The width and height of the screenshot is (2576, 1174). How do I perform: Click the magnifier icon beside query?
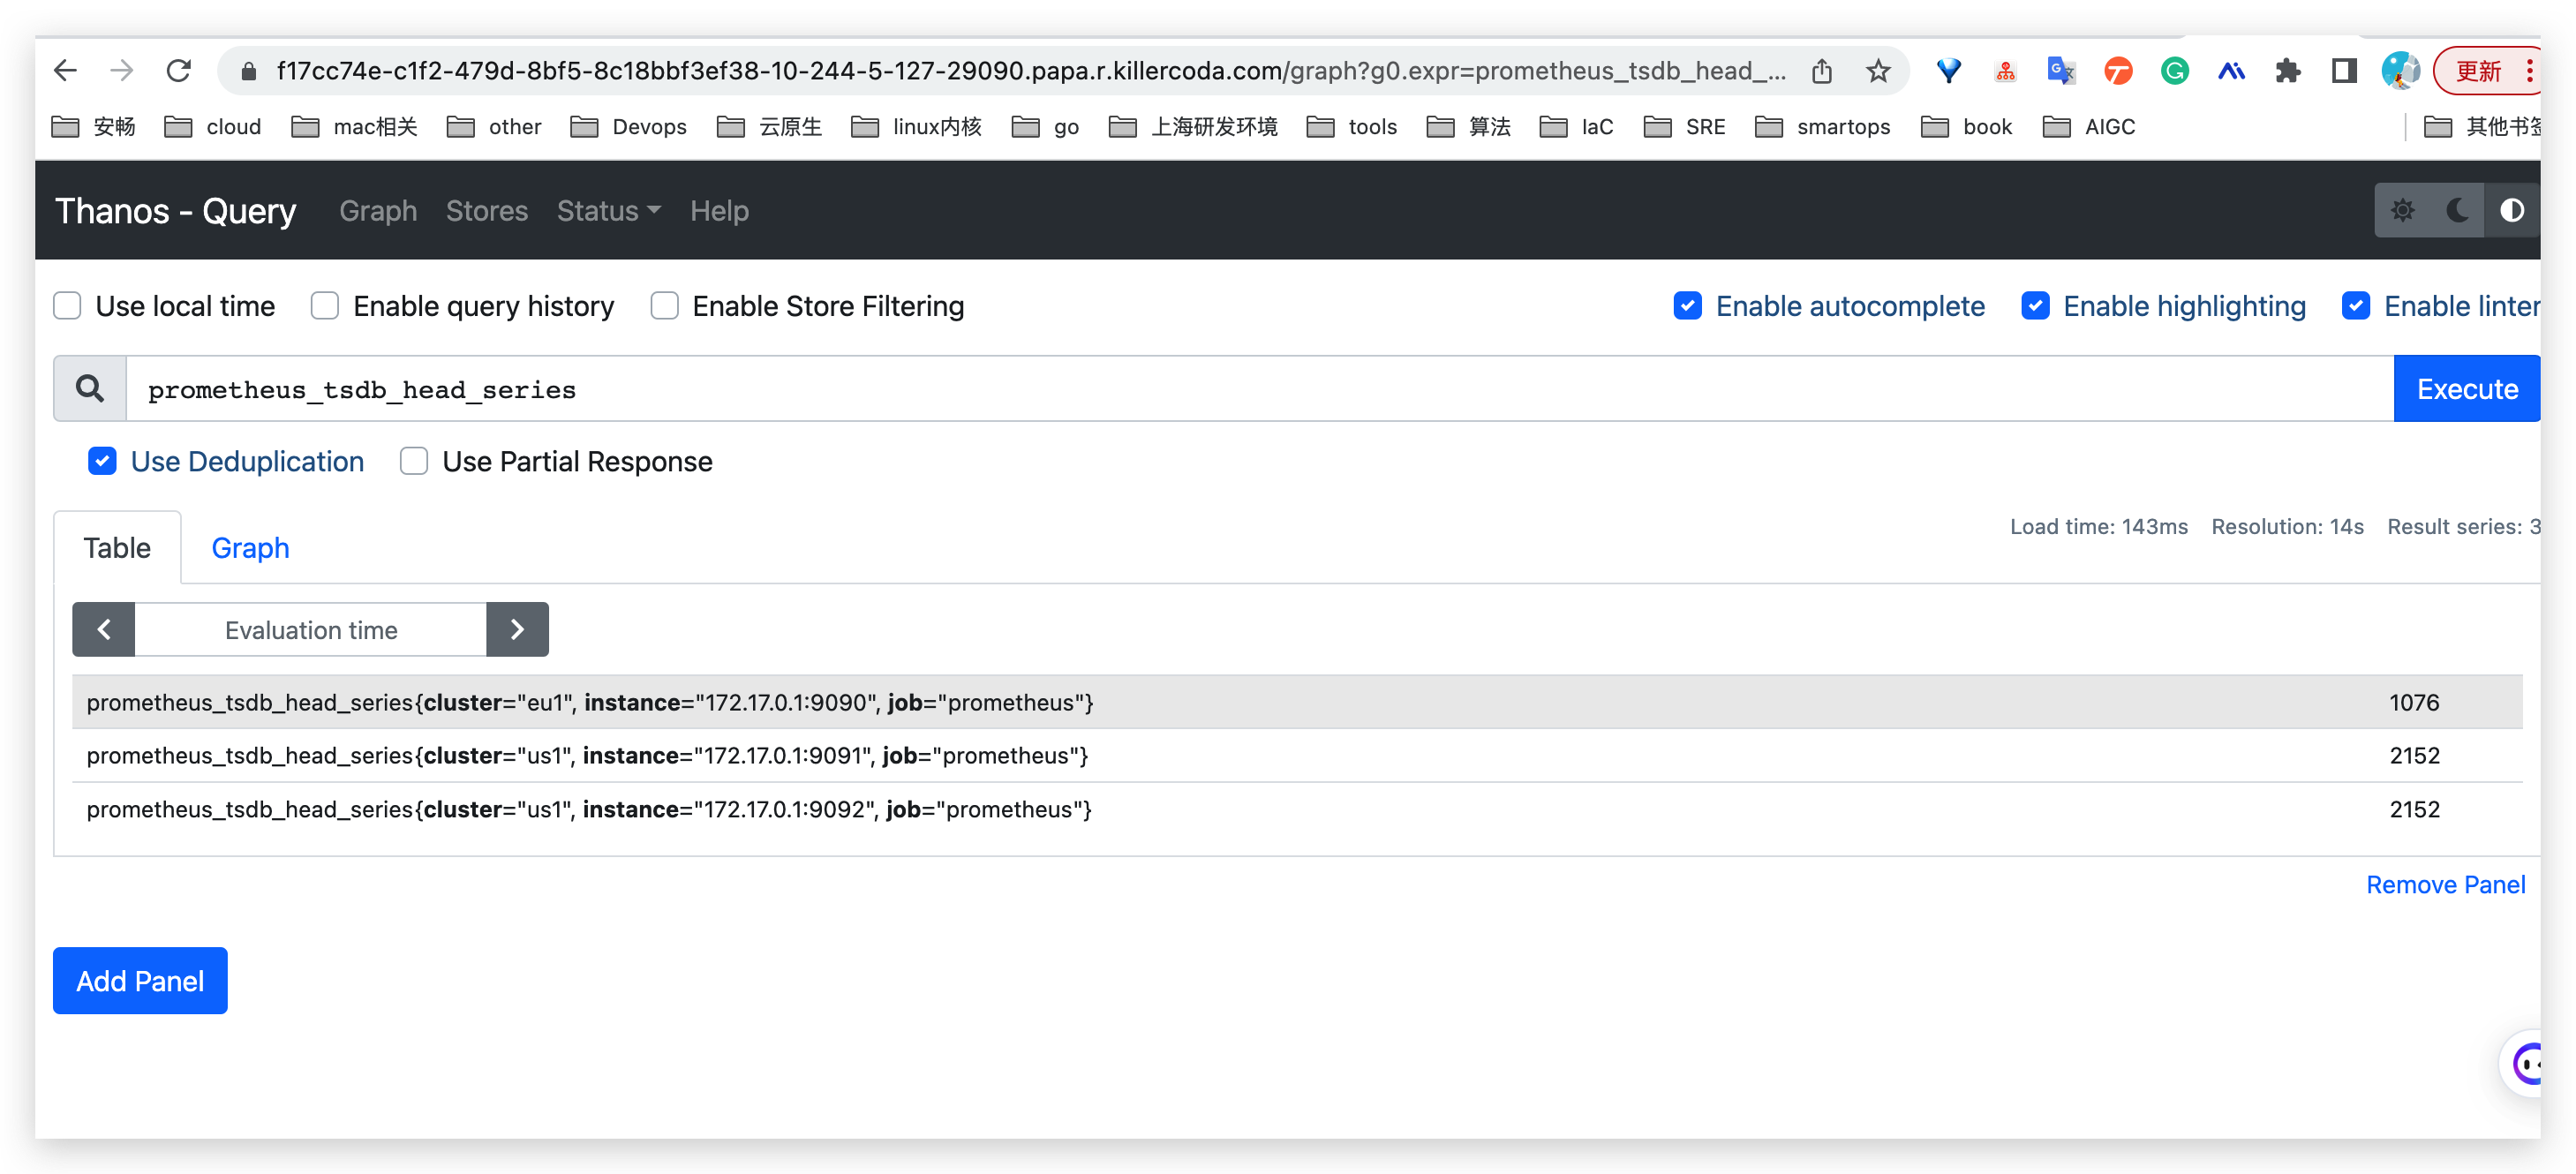[x=90, y=389]
